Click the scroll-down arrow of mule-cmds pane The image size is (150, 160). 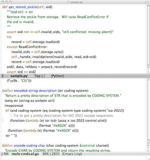[x=149, y=150]
